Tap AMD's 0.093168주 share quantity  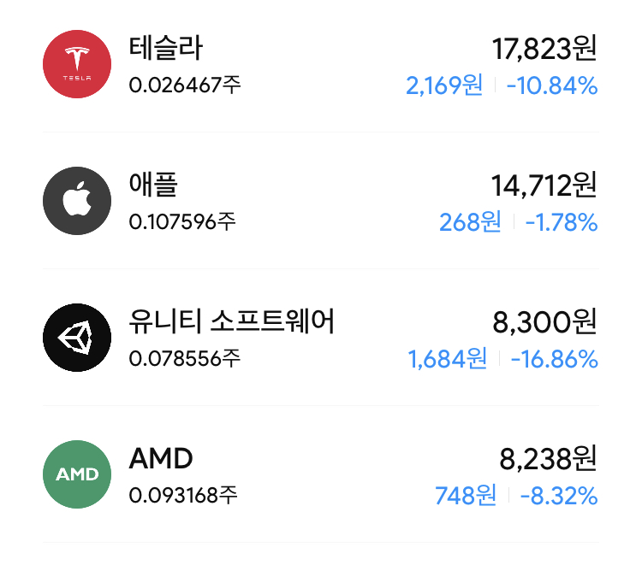(183, 495)
